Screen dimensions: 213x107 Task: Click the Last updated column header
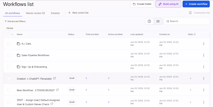pos(137,34)
